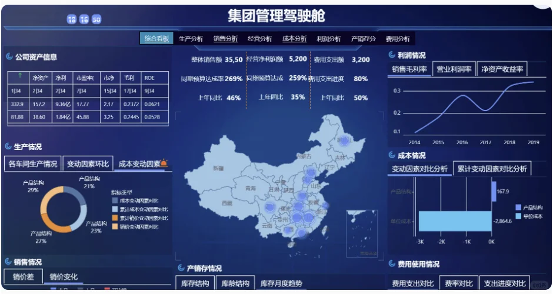Viewport: 553px width, 294px height.
Task: Click the 公司资产信息 section icon
Action: point(9,56)
